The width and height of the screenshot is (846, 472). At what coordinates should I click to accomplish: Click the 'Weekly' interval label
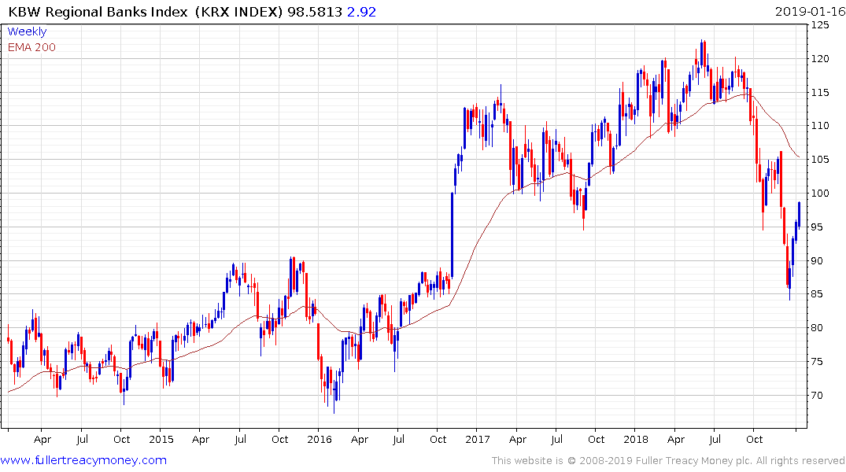tap(27, 31)
